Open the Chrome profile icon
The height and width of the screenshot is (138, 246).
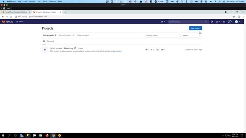pyautogui.click(x=239, y=16)
